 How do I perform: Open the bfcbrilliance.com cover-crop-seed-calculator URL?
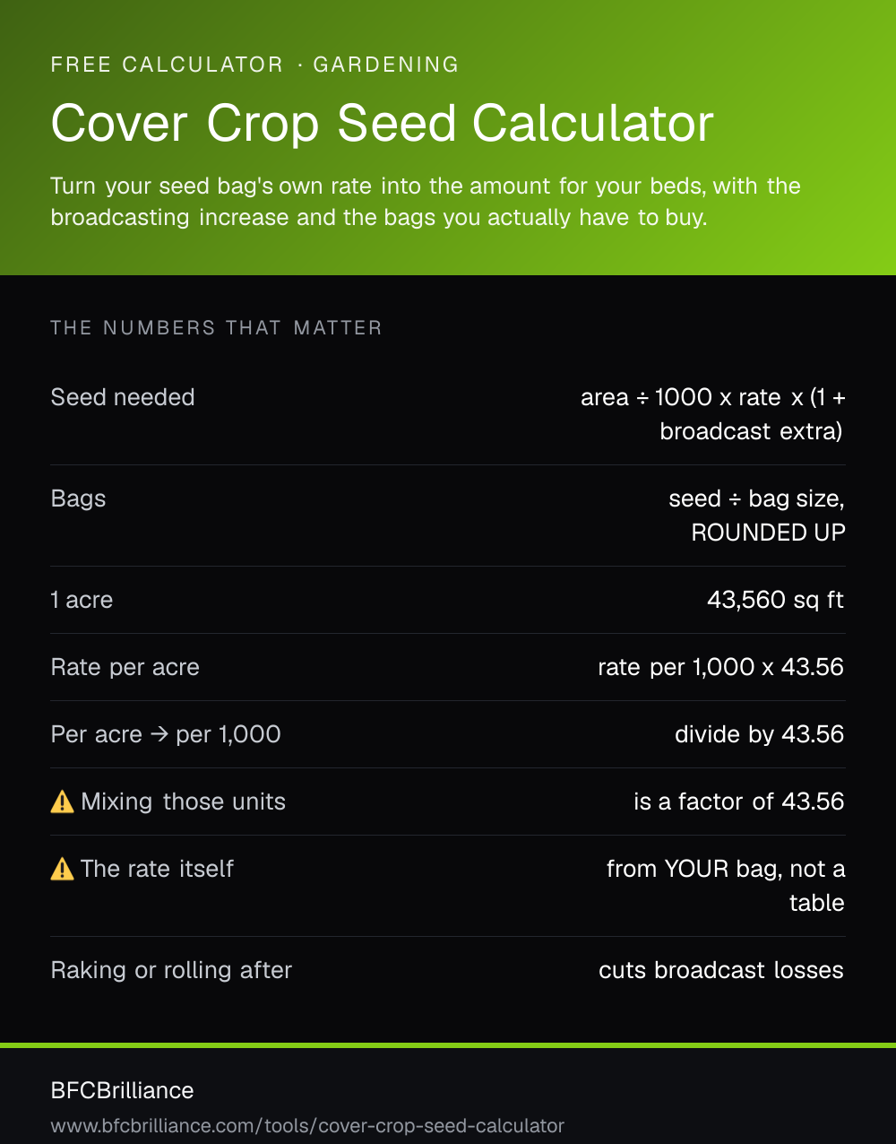[x=307, y=1126]
